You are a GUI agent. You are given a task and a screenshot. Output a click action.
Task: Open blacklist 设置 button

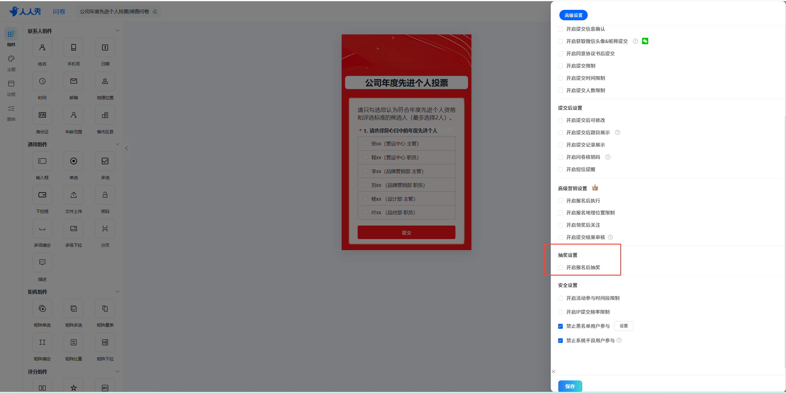click(624, 326)
